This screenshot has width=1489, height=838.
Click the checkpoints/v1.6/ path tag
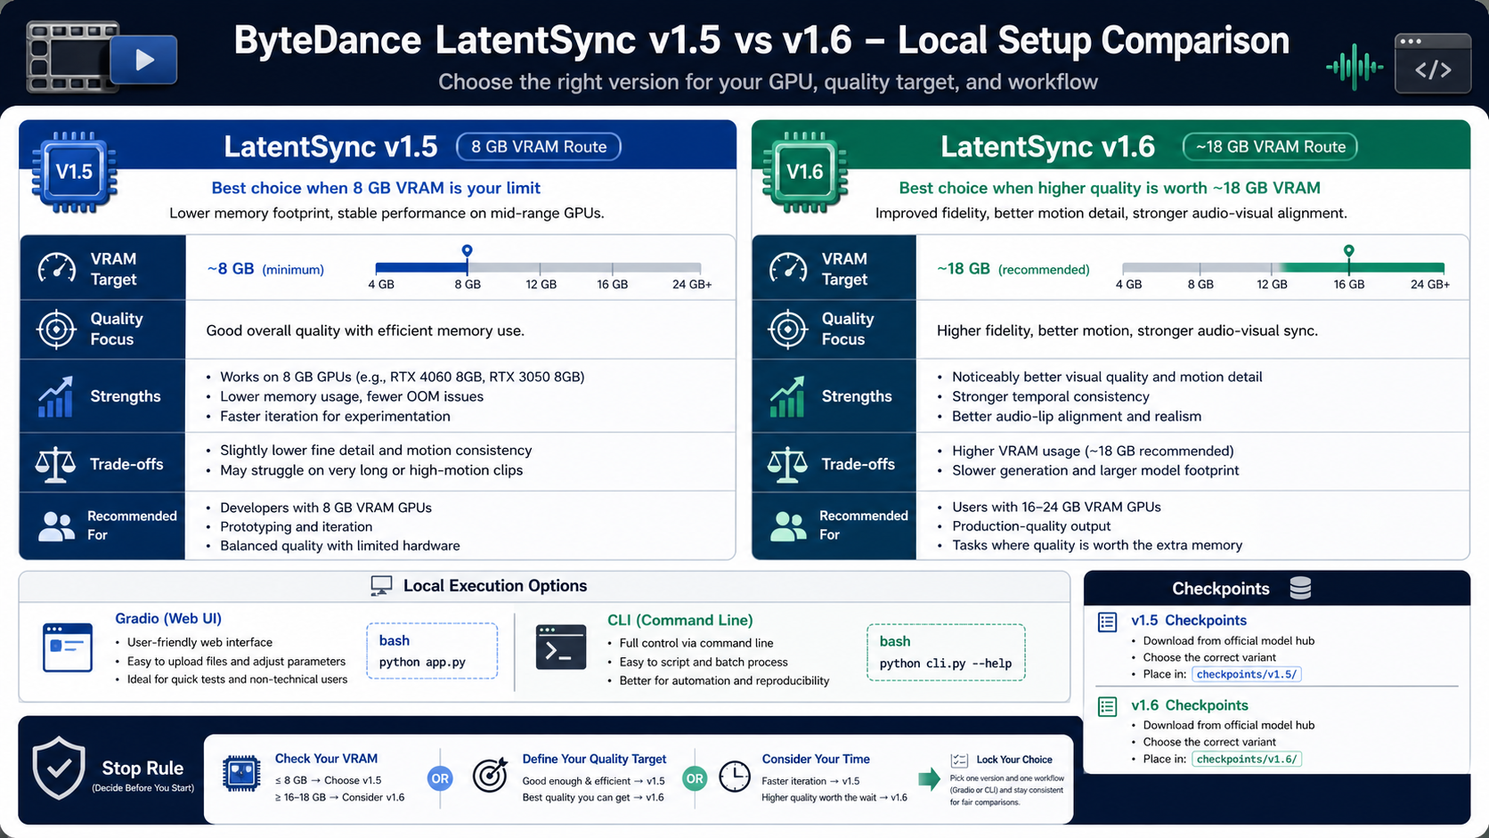coord(1247,759)
